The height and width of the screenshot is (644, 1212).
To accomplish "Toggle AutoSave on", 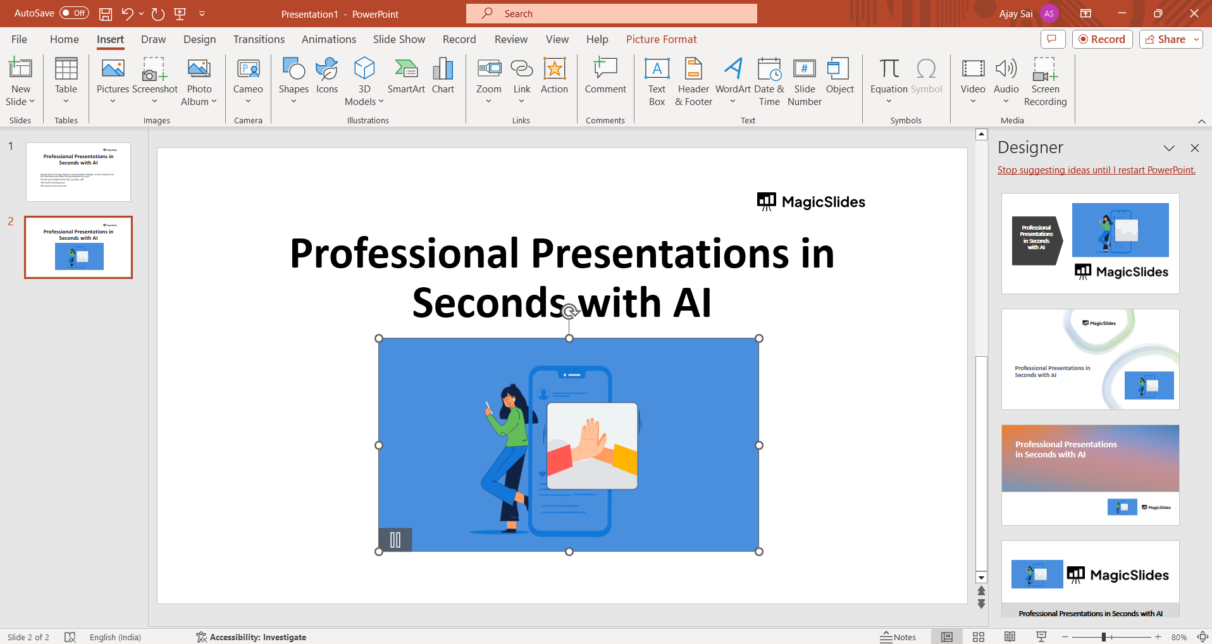I will [74, 13].
